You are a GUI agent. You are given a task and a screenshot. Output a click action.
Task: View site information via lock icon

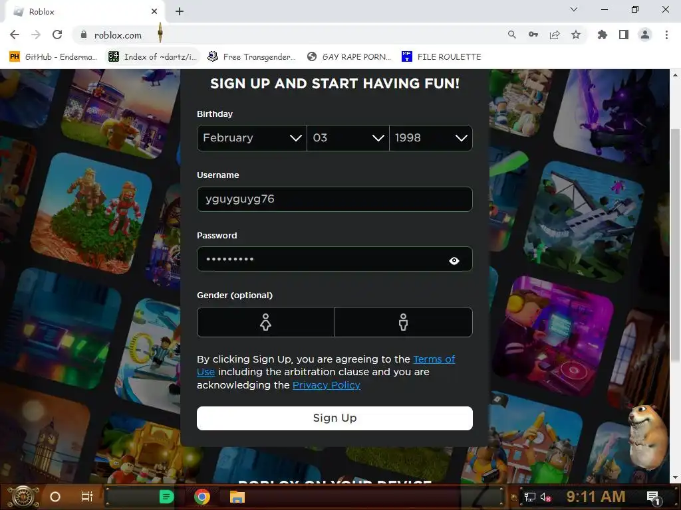[84, 35]
